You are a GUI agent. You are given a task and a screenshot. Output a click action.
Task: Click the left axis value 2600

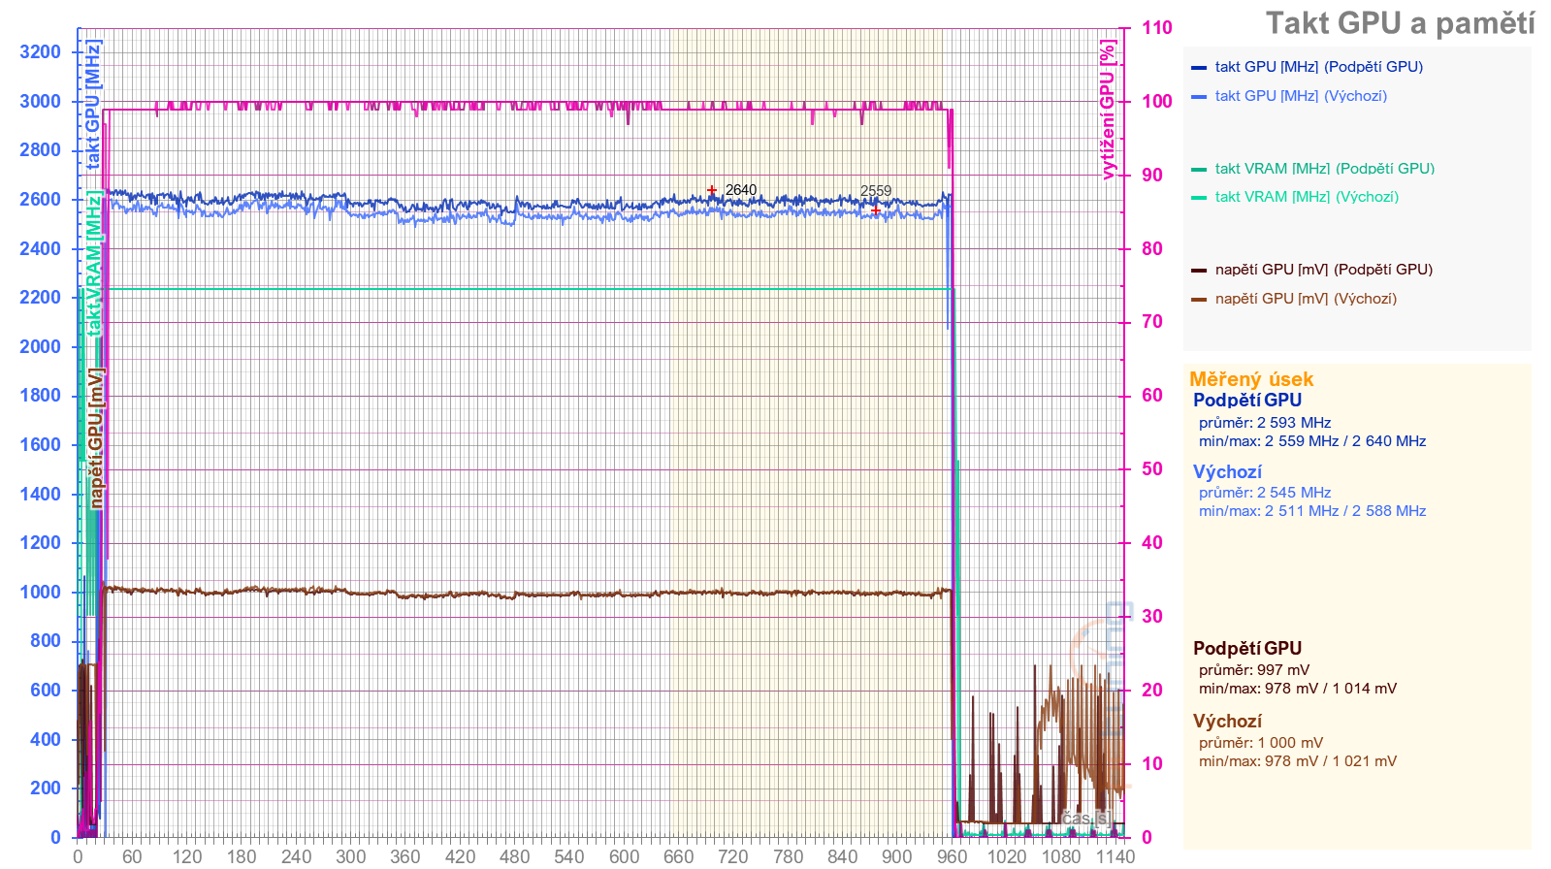[x=40, y=200]
